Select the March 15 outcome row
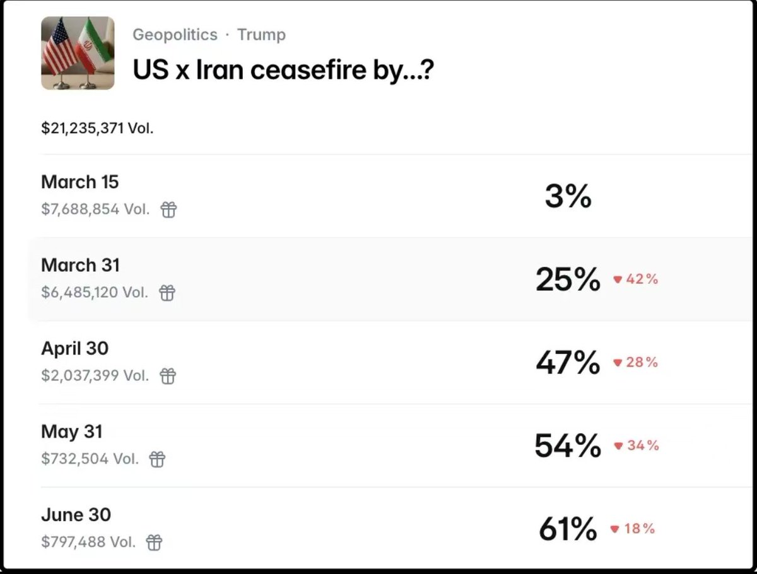The width and height of the screenshot is (757, 574). [391, 196]
